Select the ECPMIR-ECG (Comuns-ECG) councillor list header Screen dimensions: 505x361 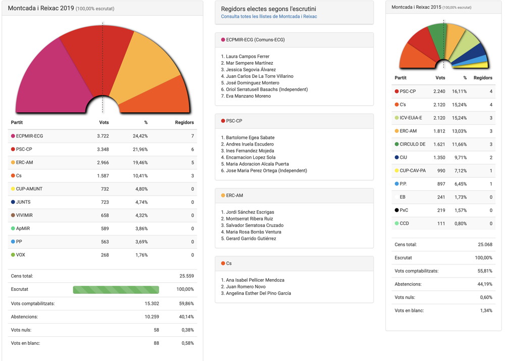[x=255, y=40]
